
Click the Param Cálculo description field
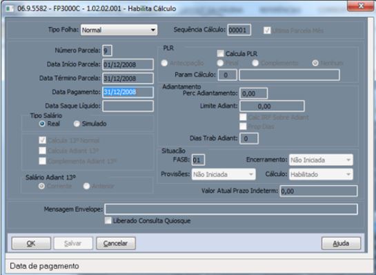pyautogui.click(x=290, y=75)
